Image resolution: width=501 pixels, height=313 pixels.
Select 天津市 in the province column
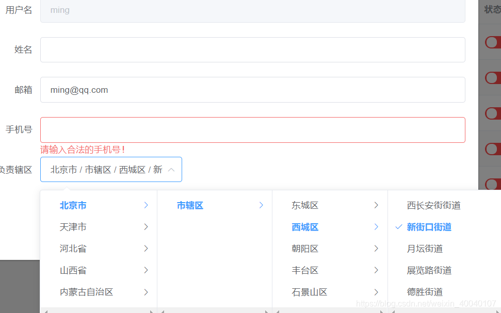[73, 227]
